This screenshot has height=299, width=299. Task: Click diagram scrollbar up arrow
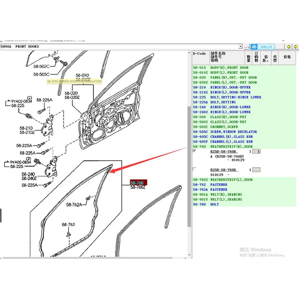[x=189, y=53]
